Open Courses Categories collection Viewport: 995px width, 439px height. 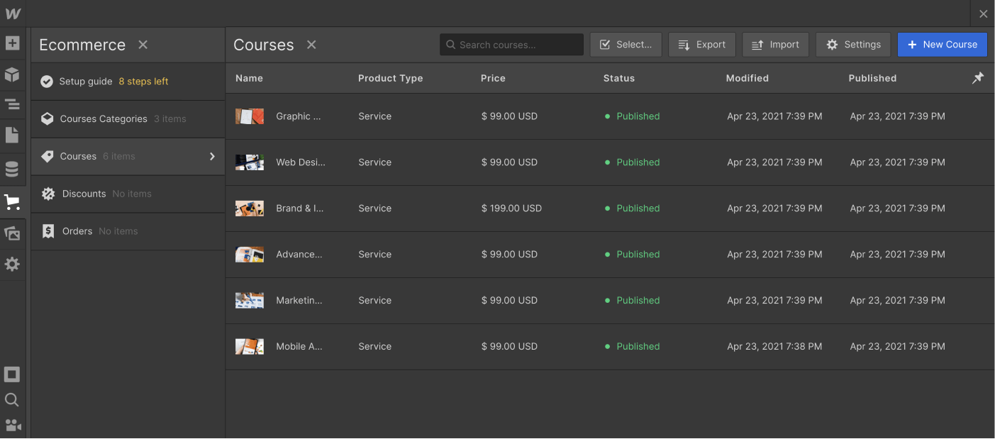128,119
